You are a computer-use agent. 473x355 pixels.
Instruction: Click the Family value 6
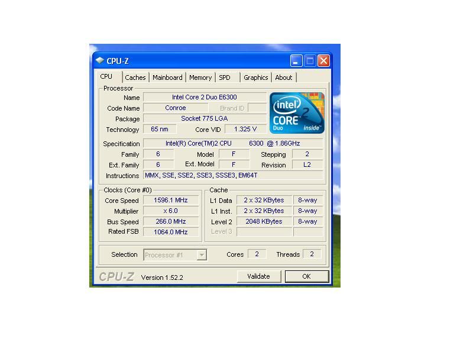pos(158,154)
